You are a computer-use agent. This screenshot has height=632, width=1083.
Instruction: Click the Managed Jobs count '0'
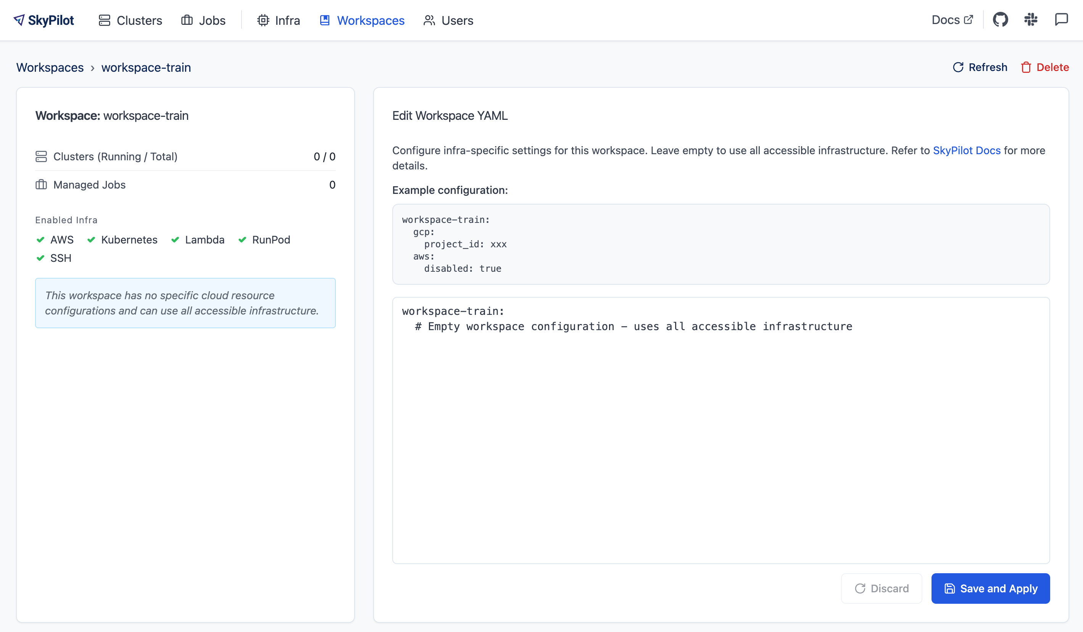pyautogui.click(x=332, y=184)
